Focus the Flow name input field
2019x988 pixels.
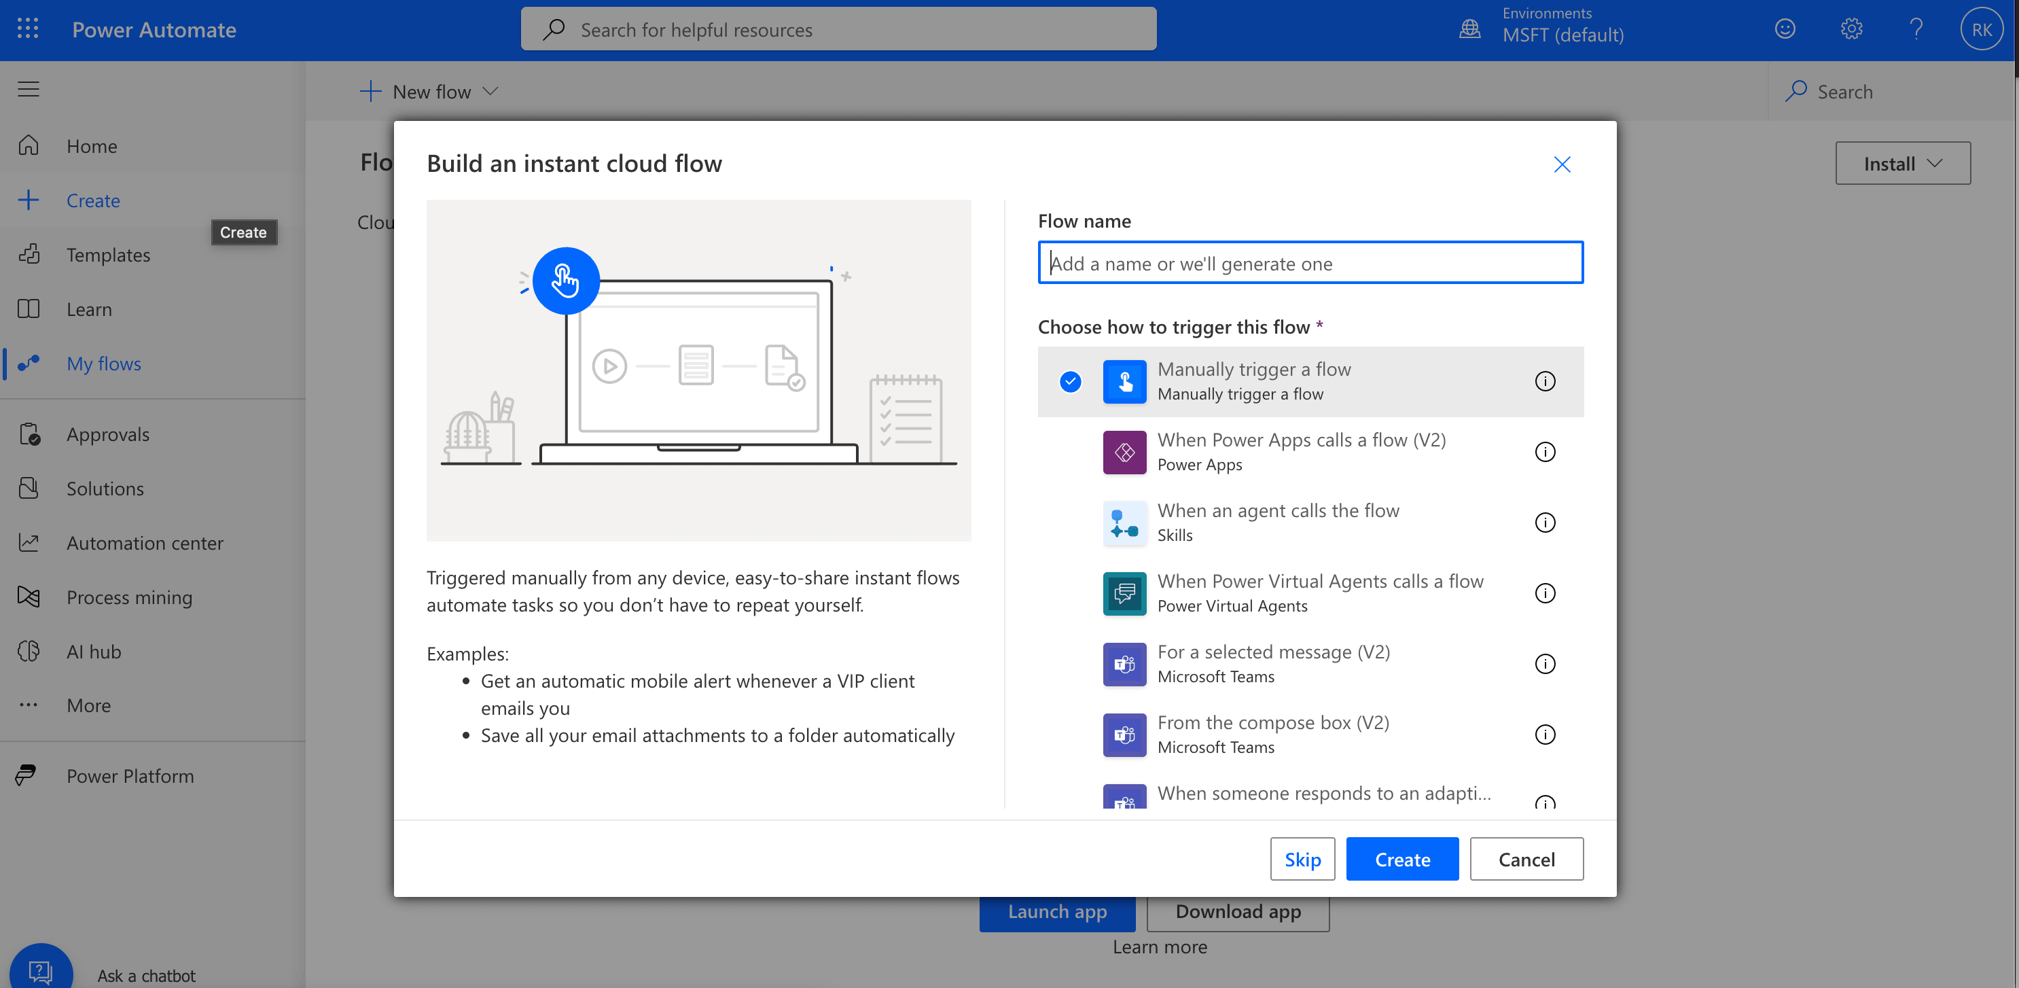(1310, 263)
